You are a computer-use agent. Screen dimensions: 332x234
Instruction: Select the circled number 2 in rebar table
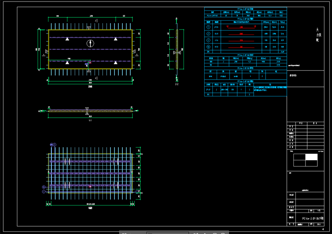pyautogui.click(x=208, y=34)
